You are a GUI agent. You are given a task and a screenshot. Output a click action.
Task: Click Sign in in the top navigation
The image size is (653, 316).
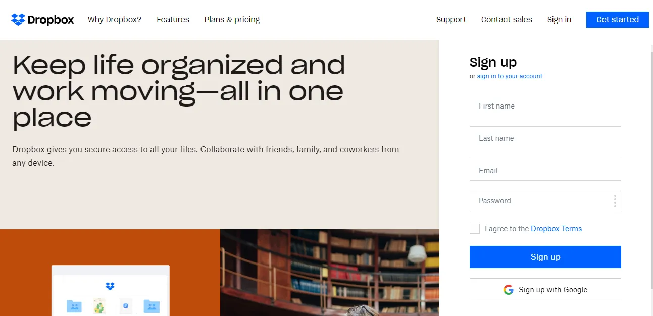coord(559,20)
